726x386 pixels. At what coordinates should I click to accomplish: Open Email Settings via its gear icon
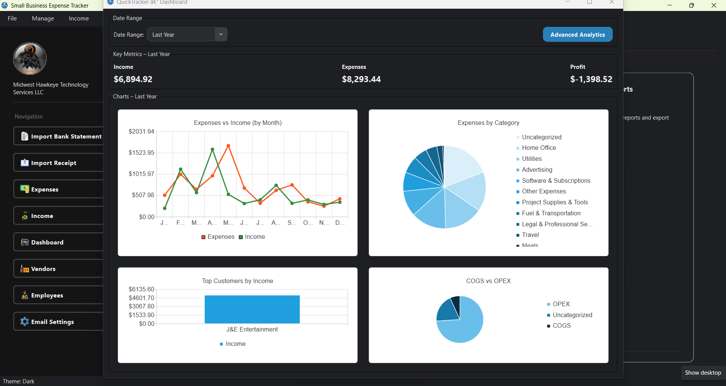pos(24,322)
